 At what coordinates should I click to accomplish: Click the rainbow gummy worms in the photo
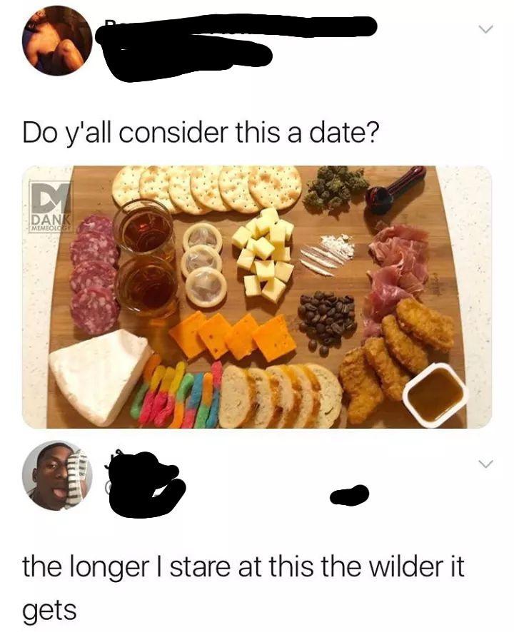coord(178,395)
